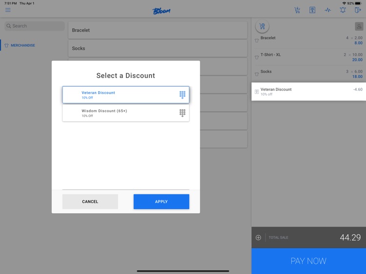366x274 pixels.
Task: Click the 44.29 total sale amount
Action: coord(350,237)
